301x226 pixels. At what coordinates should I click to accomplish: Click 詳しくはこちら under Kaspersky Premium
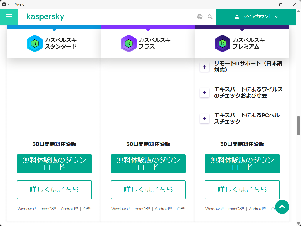242,190
